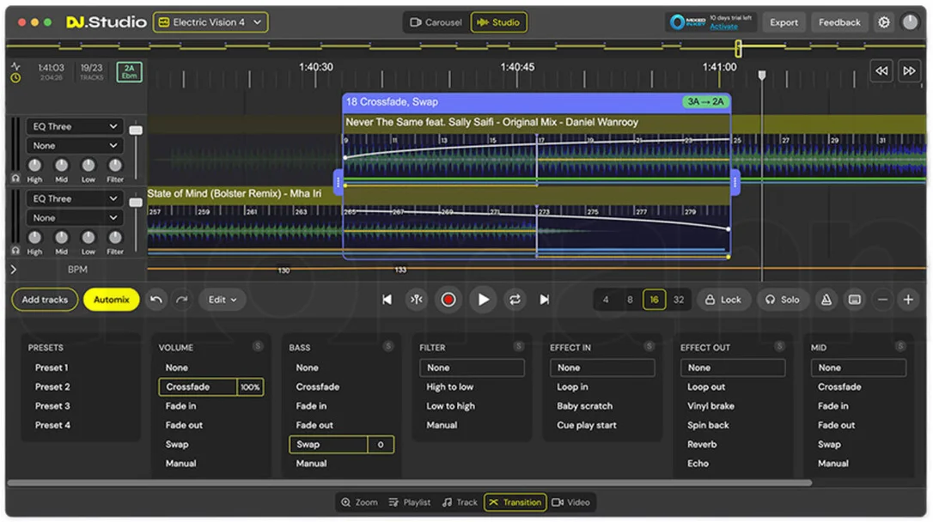Click the Add tracks button
Screen dimensions: 933x522
click(x=45, y=300)
